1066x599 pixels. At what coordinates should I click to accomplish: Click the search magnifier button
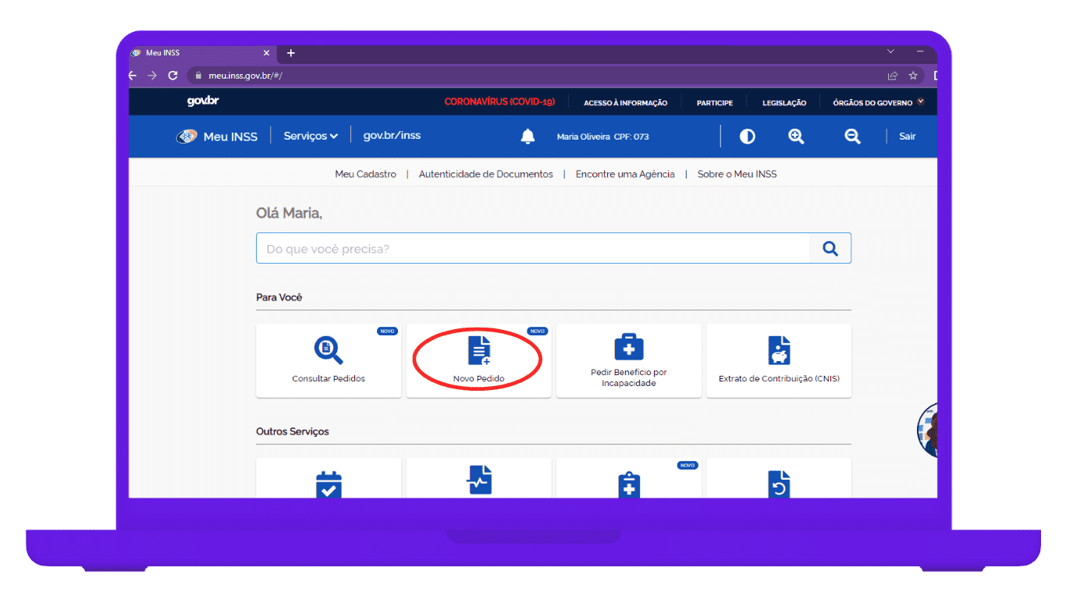[x=830, y=249]
